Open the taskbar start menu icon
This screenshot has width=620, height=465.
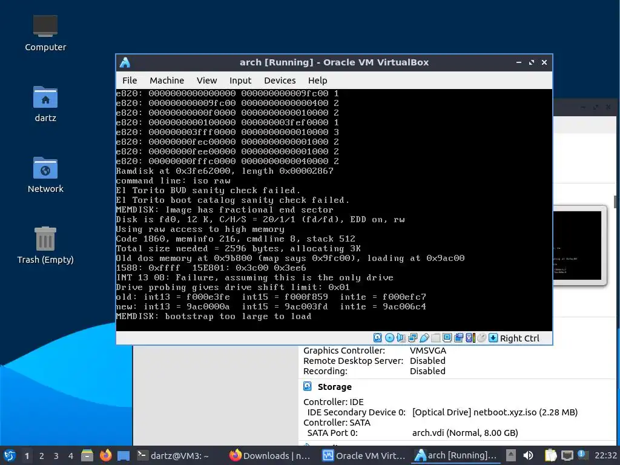click(10, 455)
